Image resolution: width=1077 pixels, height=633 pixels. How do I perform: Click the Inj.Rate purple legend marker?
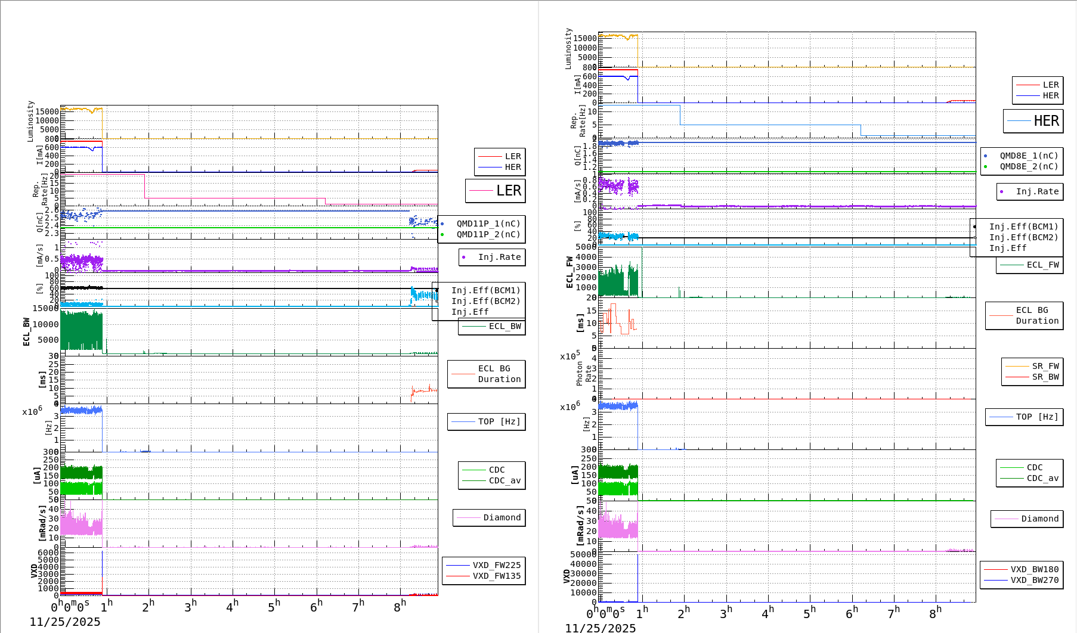click(465, 257)
